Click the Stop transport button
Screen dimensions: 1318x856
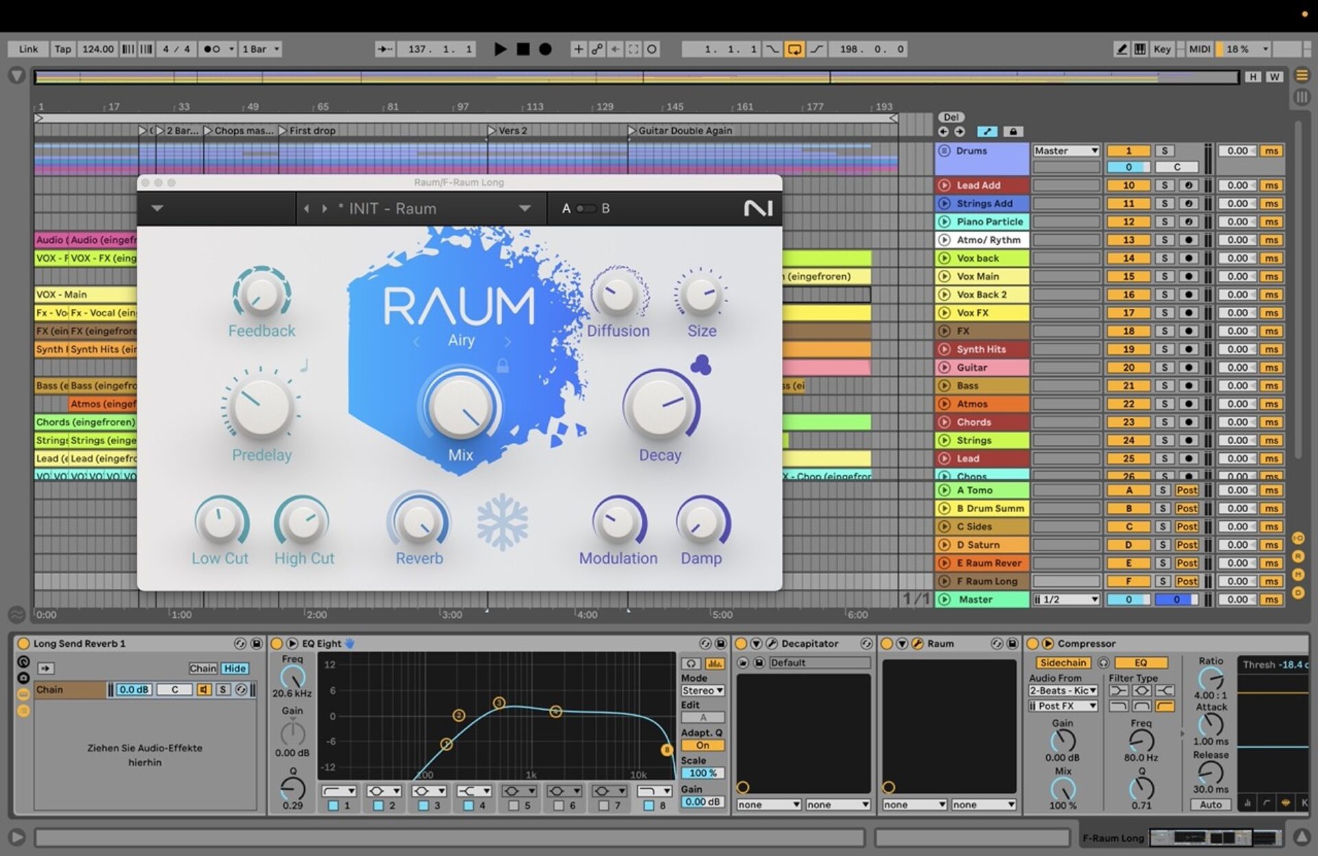coord(523,49)
